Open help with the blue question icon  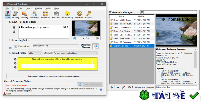101,90
